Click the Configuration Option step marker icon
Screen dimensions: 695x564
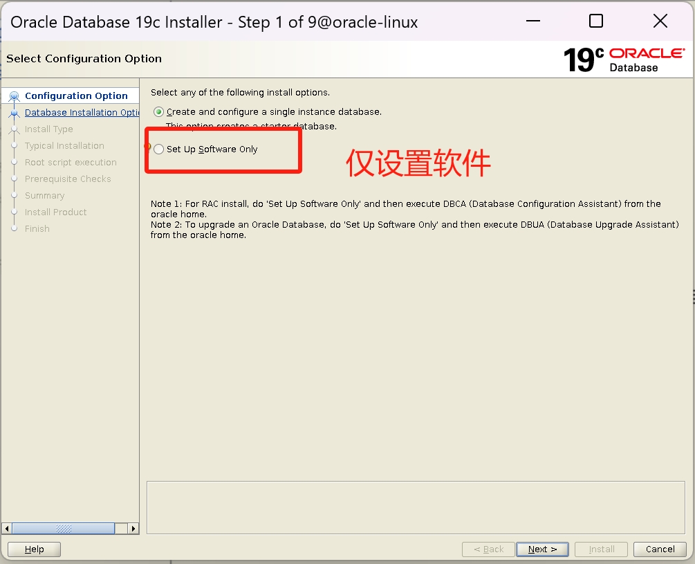tap(15, 96)
